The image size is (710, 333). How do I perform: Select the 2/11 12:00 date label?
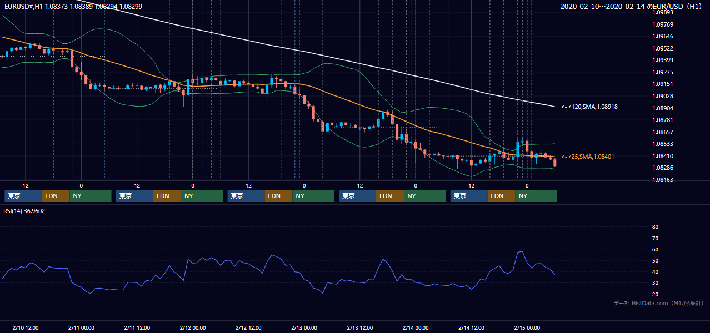pos(137,327)
